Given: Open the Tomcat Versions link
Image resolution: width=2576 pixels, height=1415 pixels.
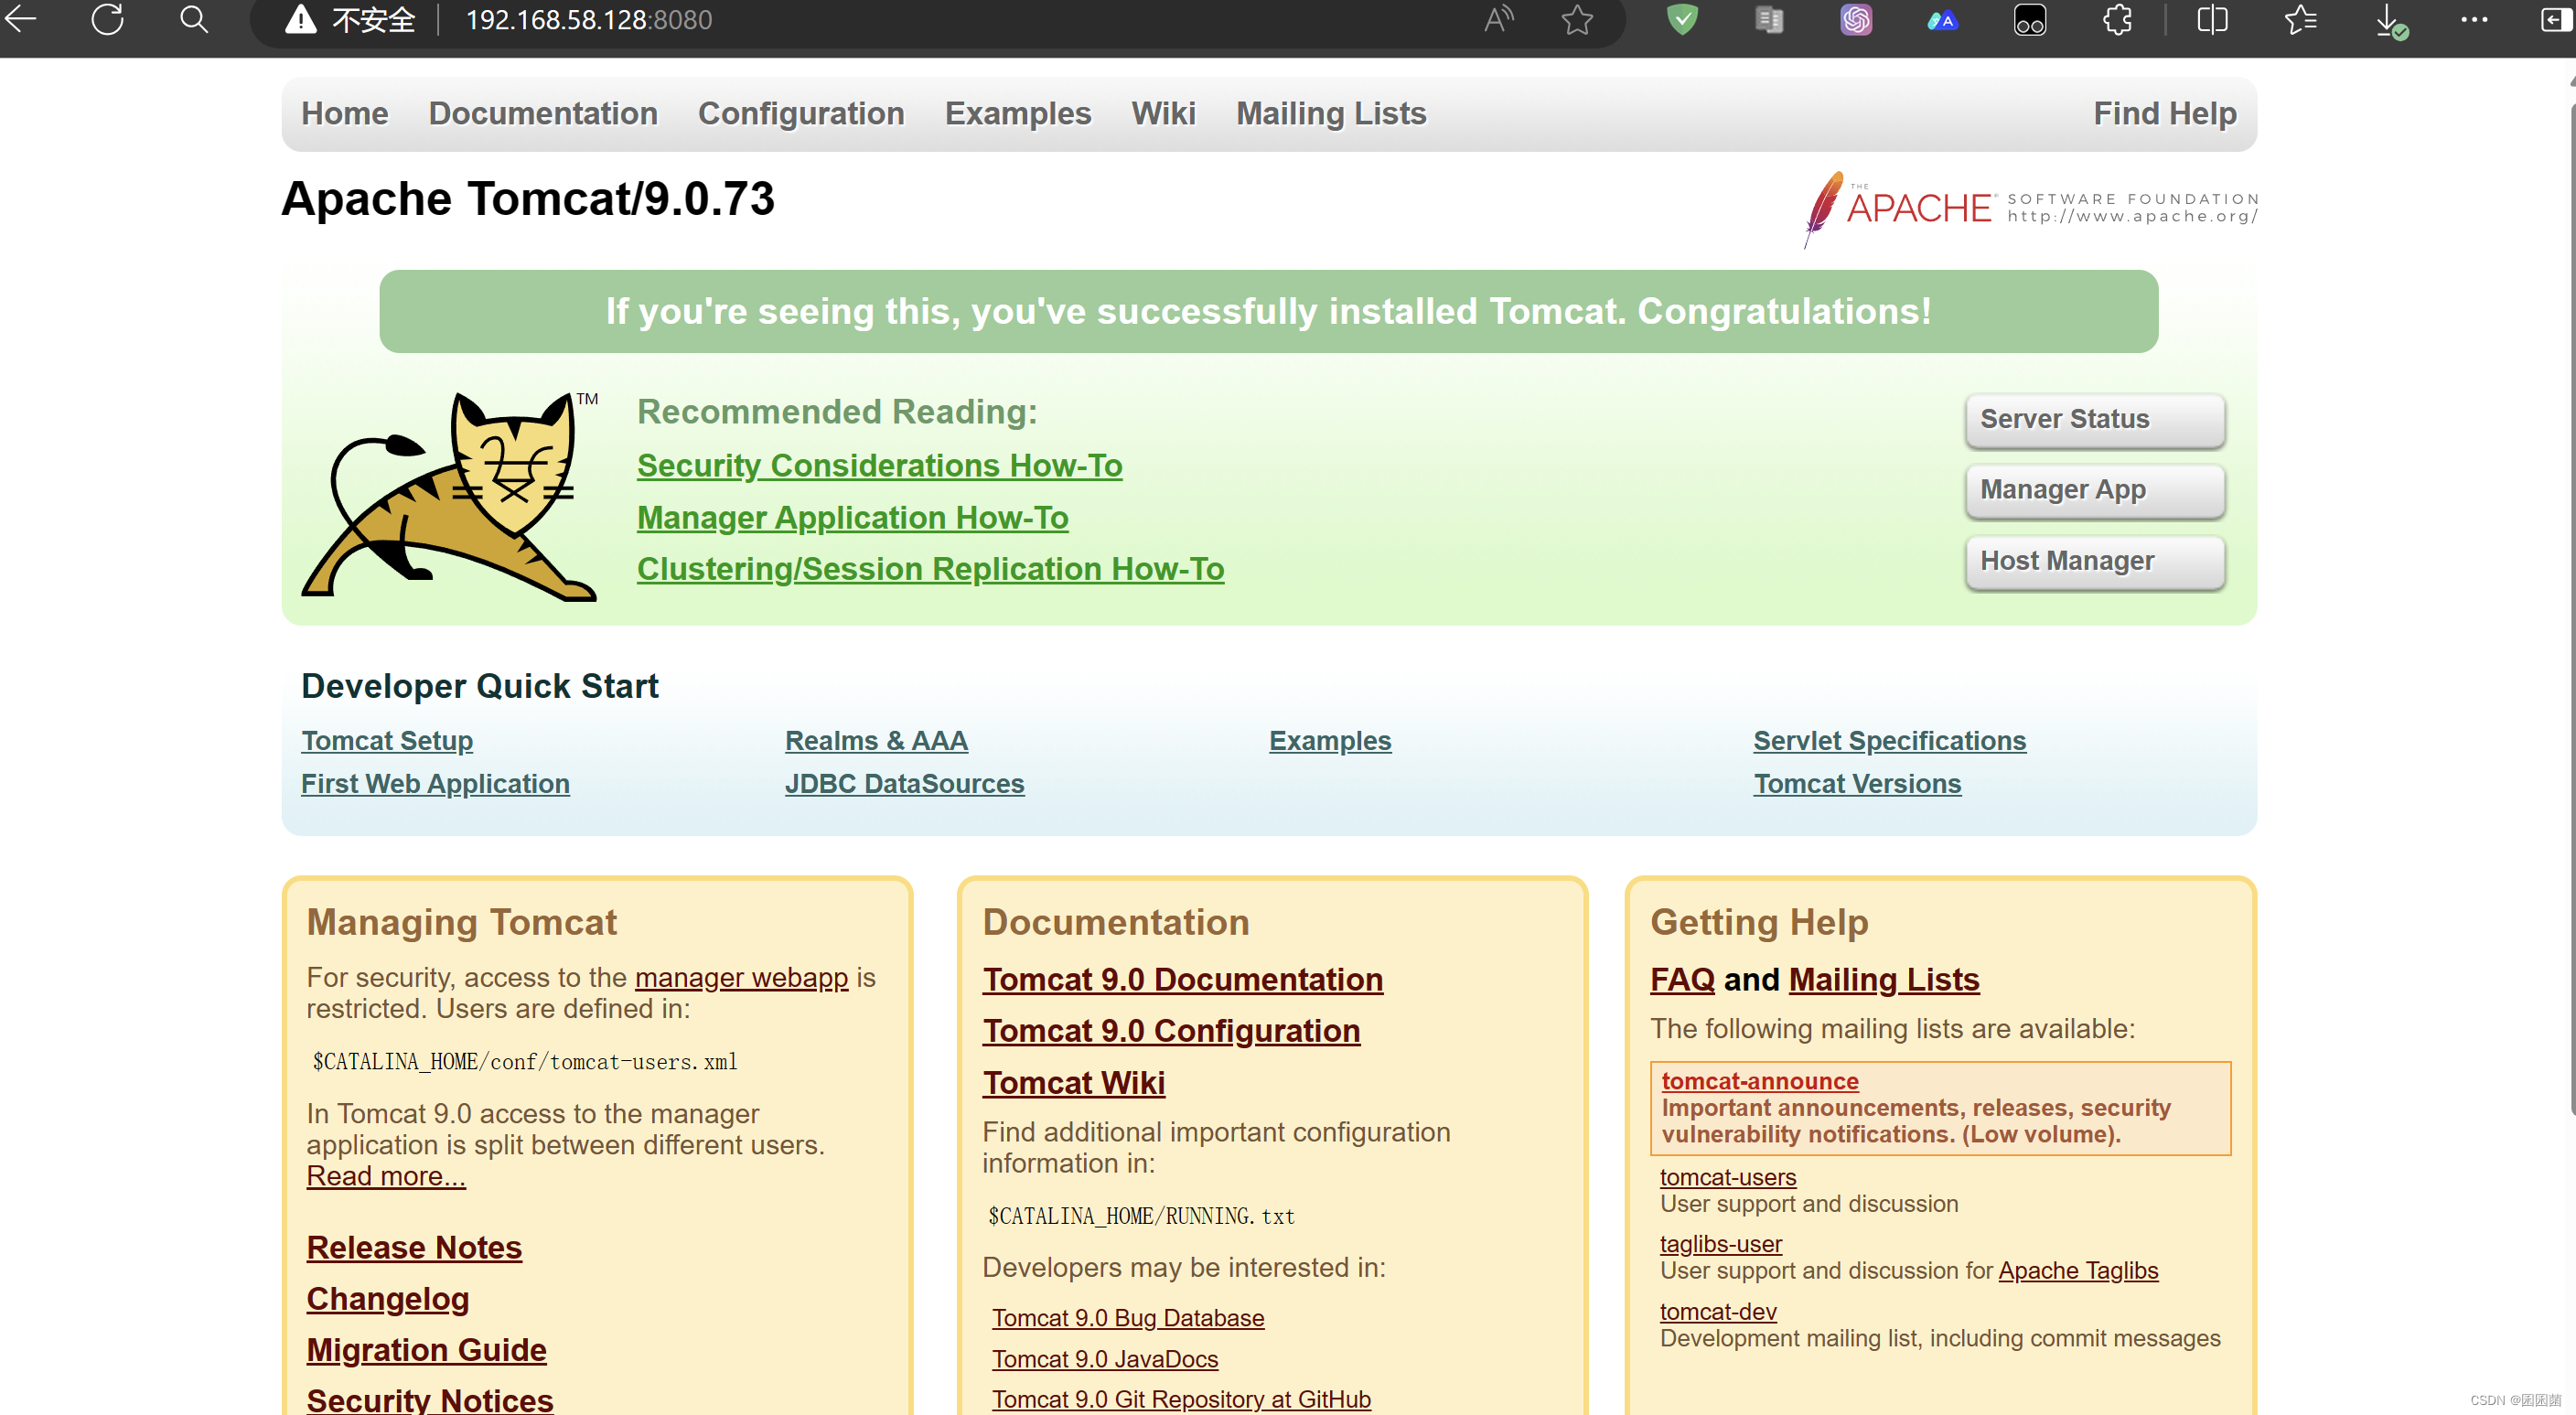Looking at the screenshot, I should [x=1858, y=783].
